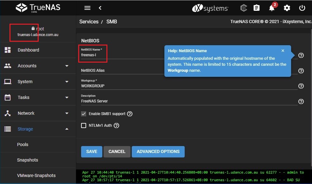Collapse sidebar with the left chevron
The image size is (312, 184).
coord(100,8)
